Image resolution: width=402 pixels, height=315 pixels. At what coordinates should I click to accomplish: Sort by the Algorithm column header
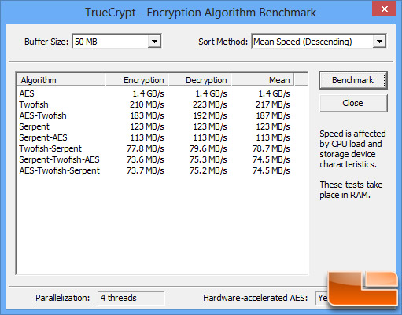pyautogui.click(x=61, y=80)
